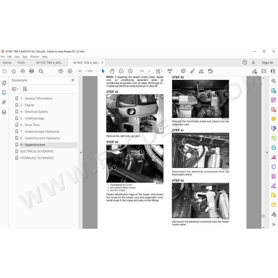The width and height of the screenshot is (278, 278).
Task: Open bookmark 4 - Electrical System
Action: pos(34,112)
